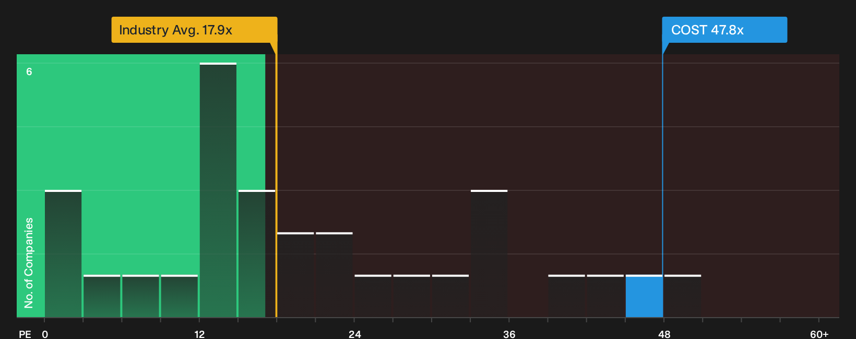Select the bar ending at PE 36

point(489,254)
